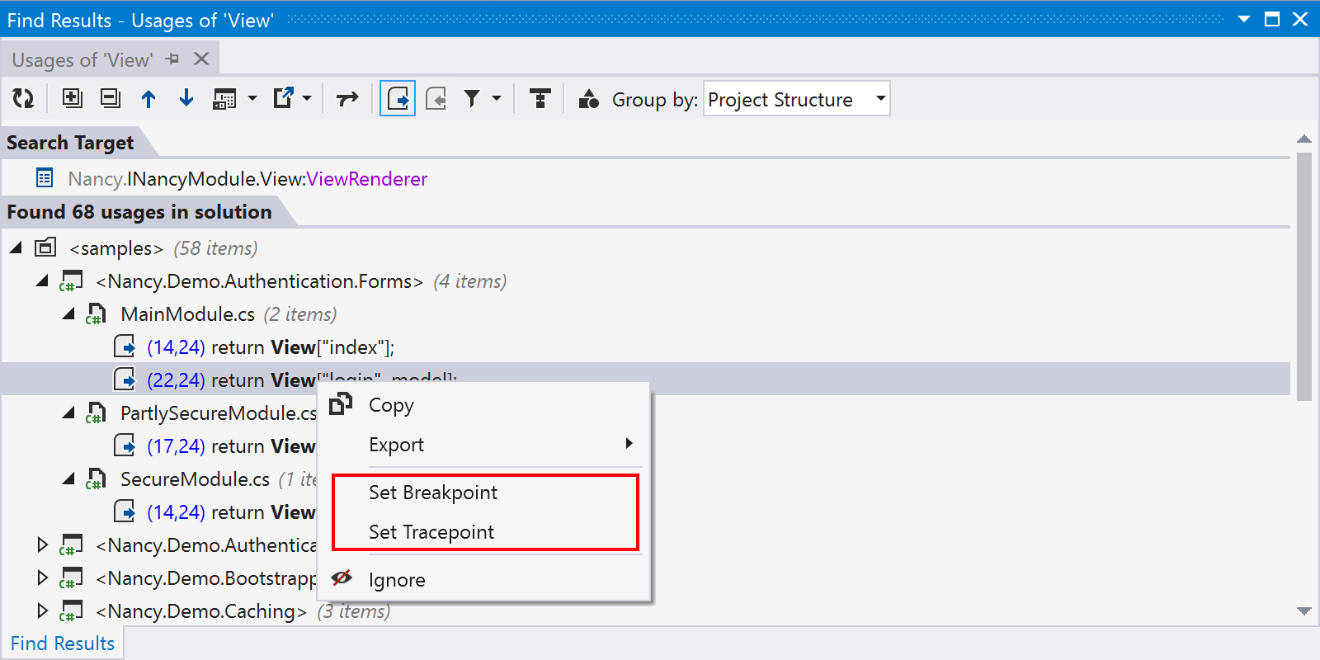The width and height of the screenshot is (1320, 660).
Task: Click the Filter usages funnel icon
Action: click(x=472, y=99)
